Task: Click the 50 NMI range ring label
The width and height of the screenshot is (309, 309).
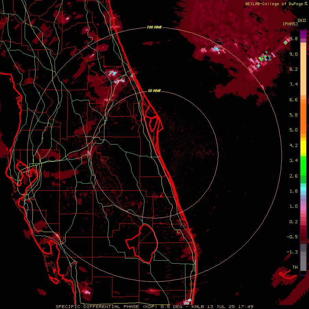Action: tap(154, 91)
